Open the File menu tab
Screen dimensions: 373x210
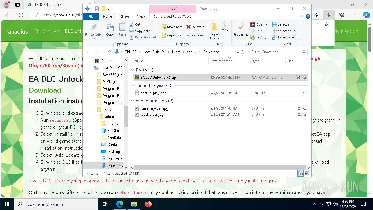pyautogui.click(x=91, y=17)
